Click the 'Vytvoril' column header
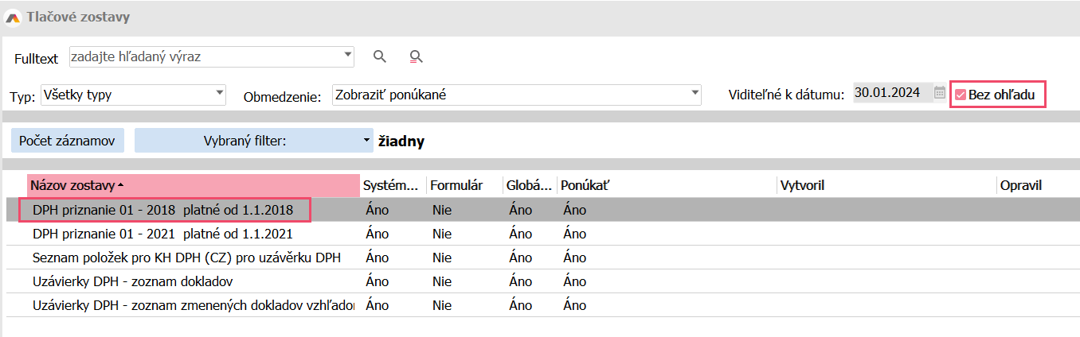 point(802,185)
